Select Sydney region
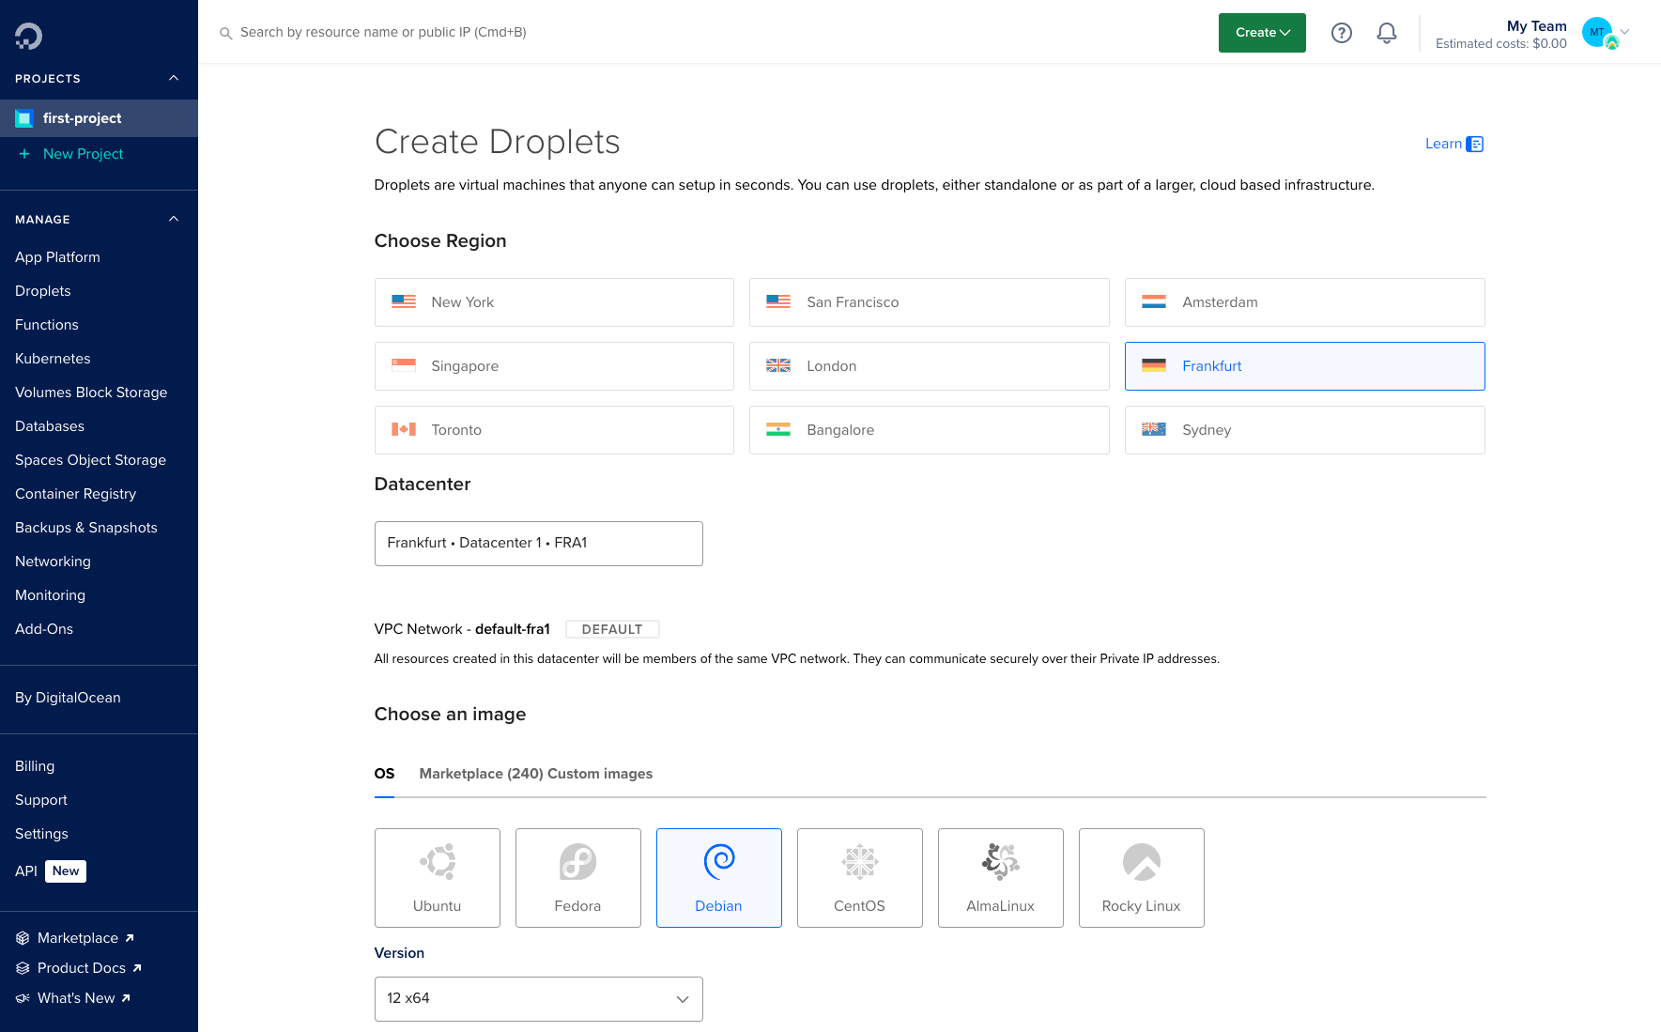This screenshot has height=1032, width=1661. pos(1305,430)
